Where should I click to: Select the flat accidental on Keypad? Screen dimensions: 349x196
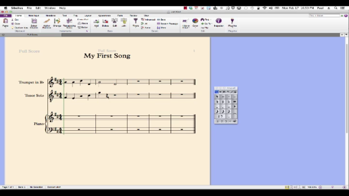point(229,102)
